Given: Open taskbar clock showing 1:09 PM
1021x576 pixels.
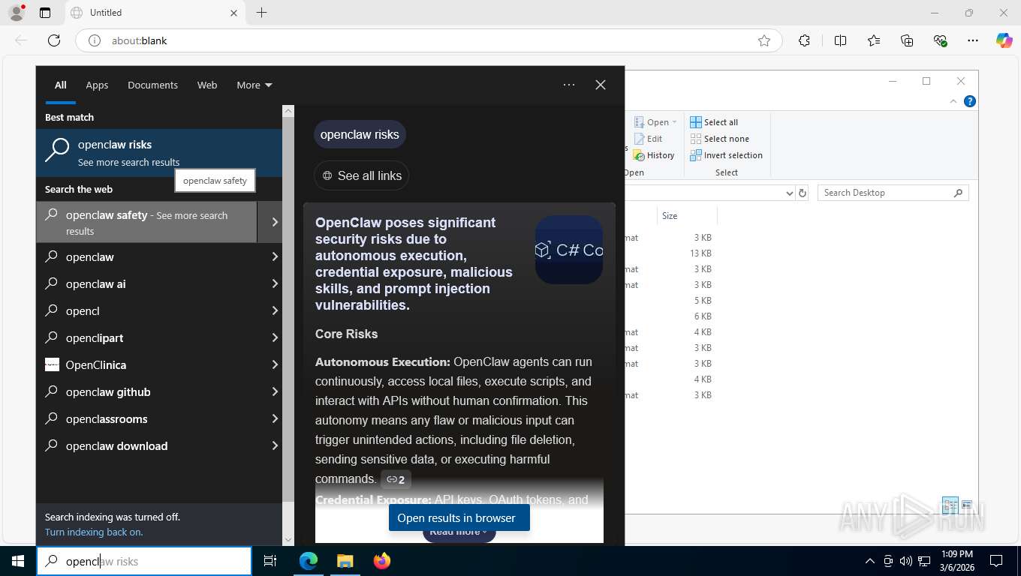Looking at the screenshot, I should (956, 560).
